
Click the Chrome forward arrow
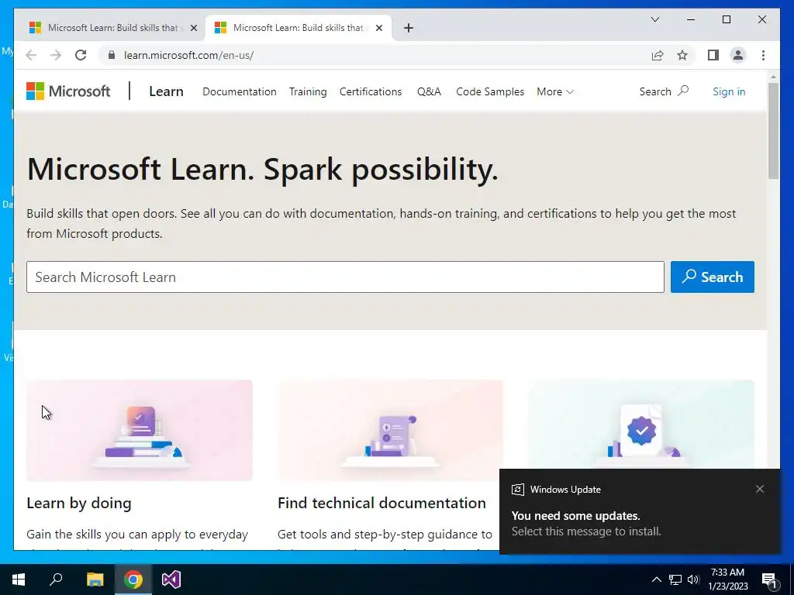(x=56, y=55)
